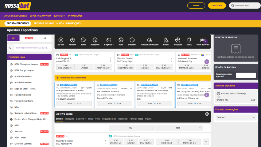The height and width of the screenshot is (147, 261).
Task: Bet 1.18 on Mamelodi Sundowns
Action: point(187,67)
